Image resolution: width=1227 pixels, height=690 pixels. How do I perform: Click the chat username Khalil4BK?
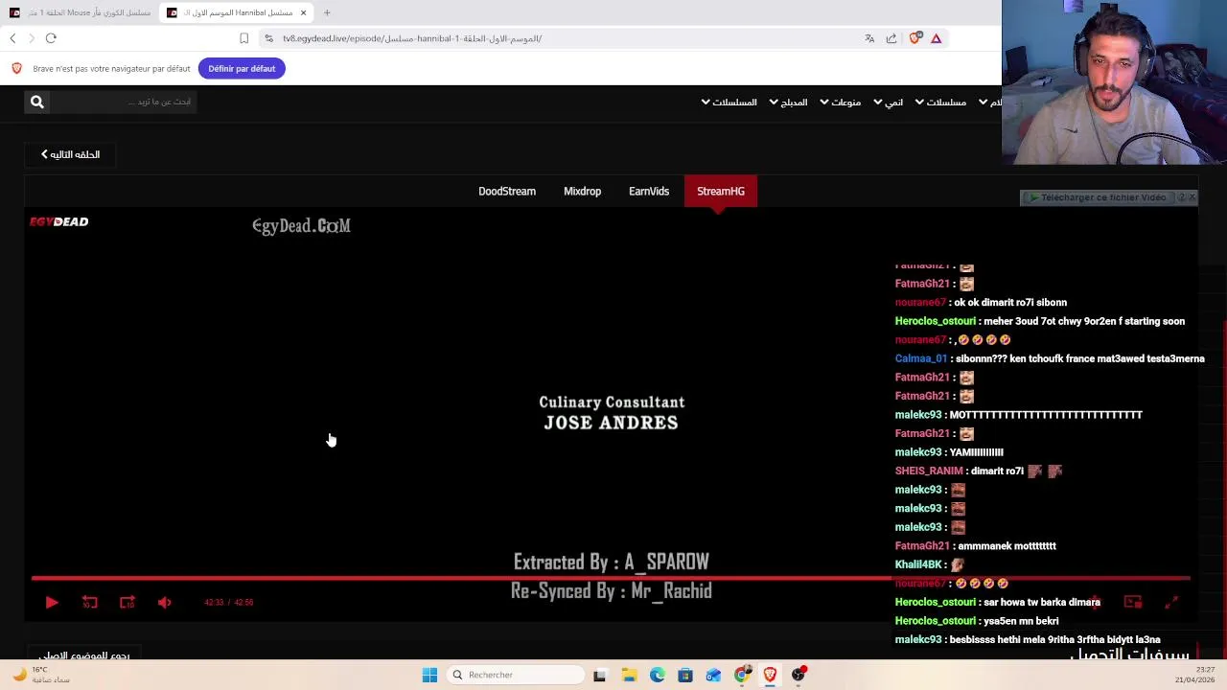[x=918, y=564]
